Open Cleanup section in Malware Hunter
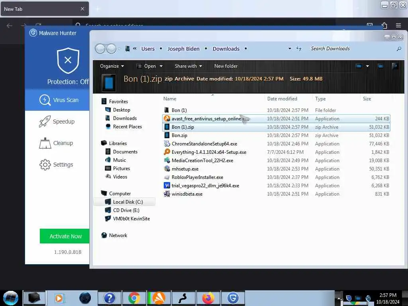Image resolution: width=408 pixels, height=306 pixels. (57, 143)
